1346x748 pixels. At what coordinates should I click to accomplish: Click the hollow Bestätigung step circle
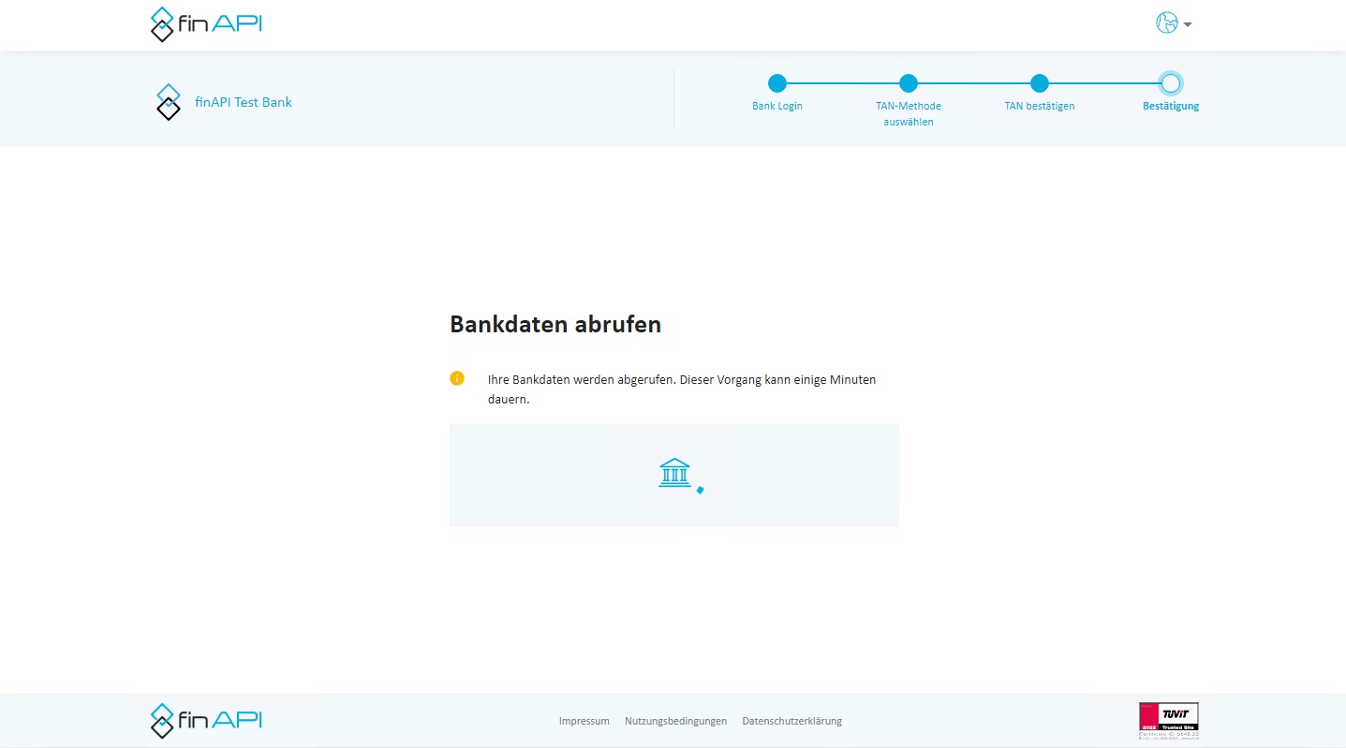[1170, 83]
